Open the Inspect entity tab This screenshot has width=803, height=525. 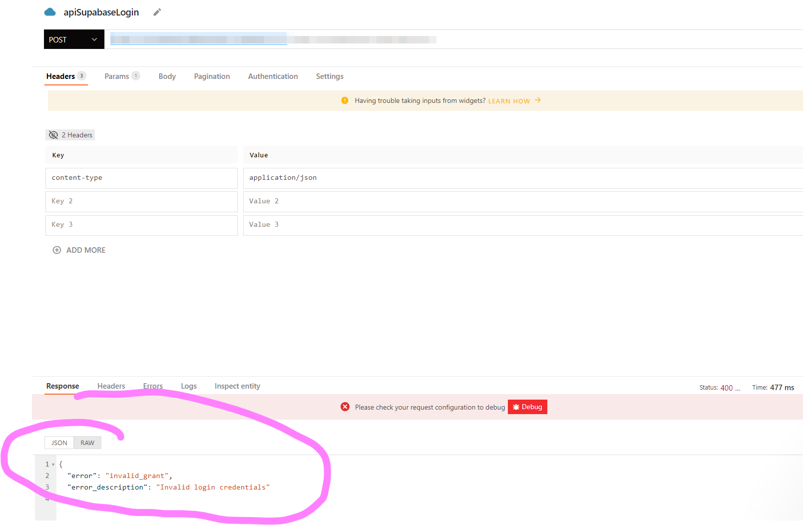[x=237, y=386]
